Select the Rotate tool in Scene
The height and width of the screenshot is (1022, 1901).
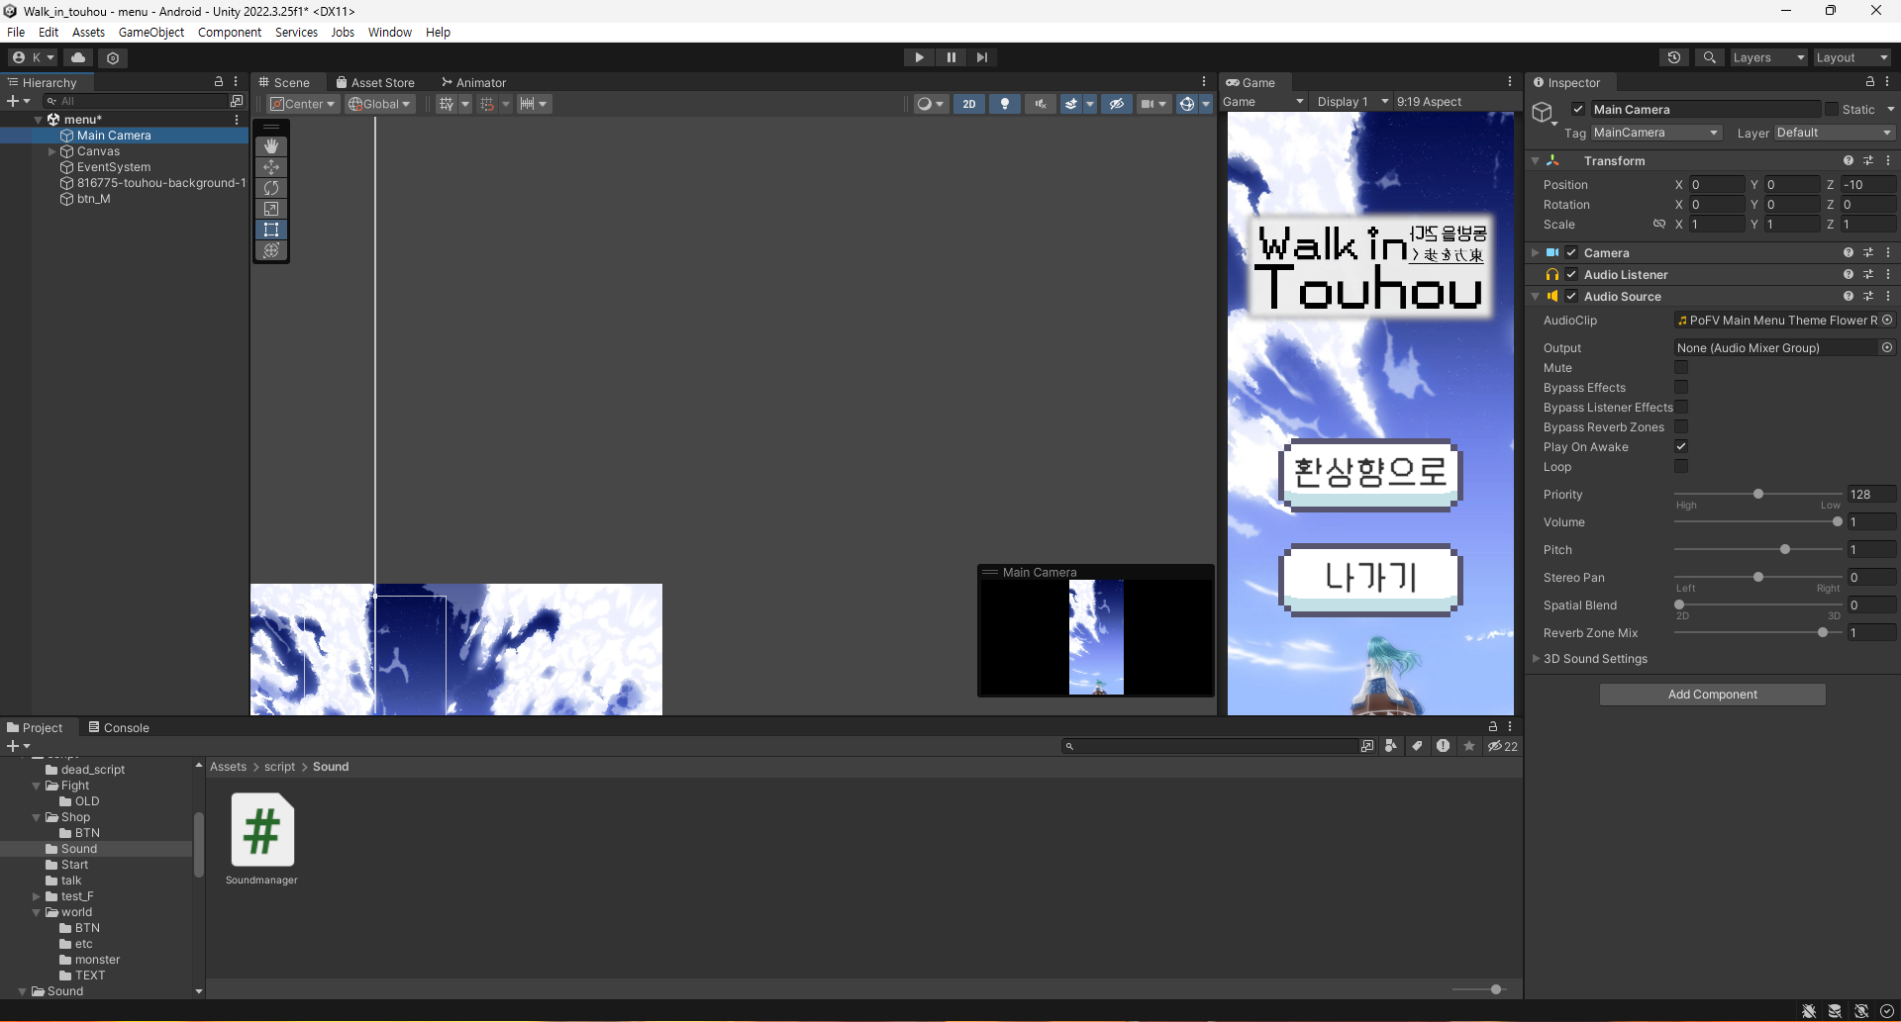(271, 188)
